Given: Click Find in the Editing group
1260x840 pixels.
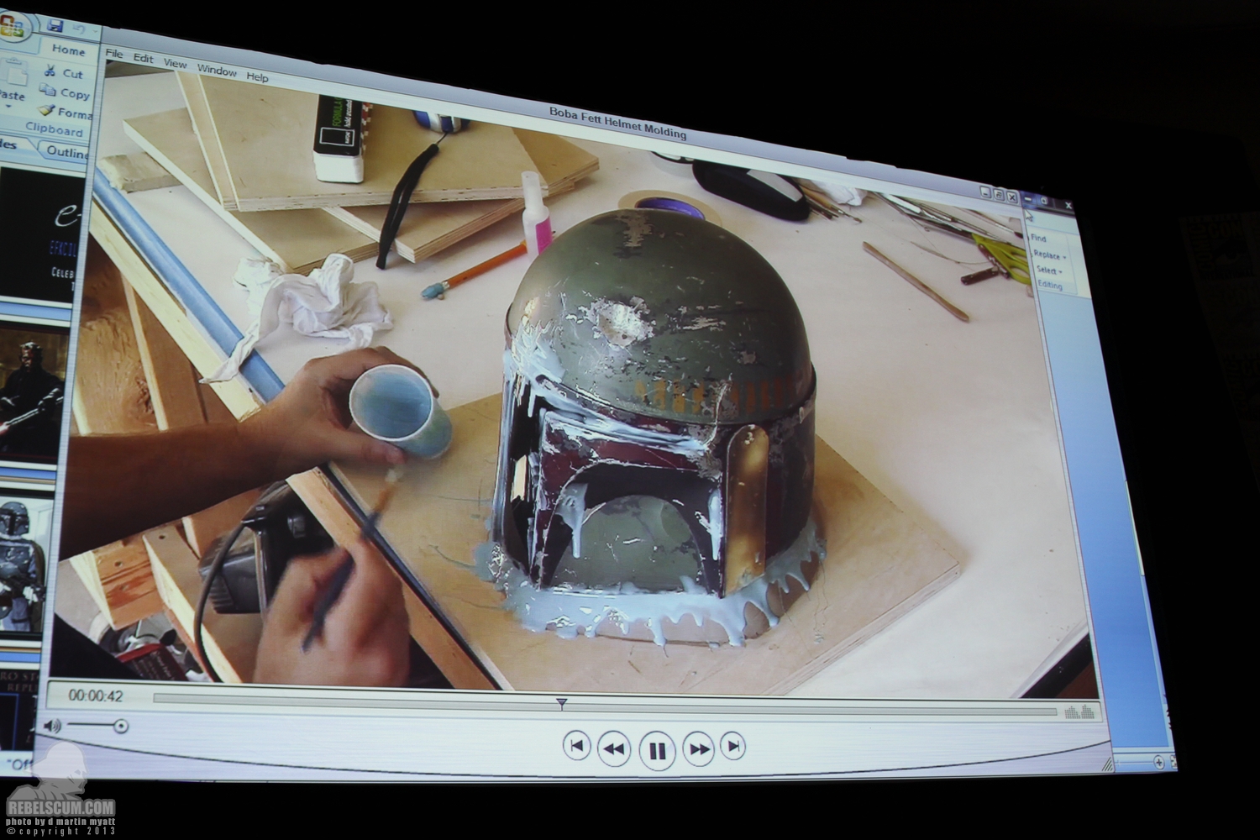Looking at the screenshot, I should [x=1039, y=238].
